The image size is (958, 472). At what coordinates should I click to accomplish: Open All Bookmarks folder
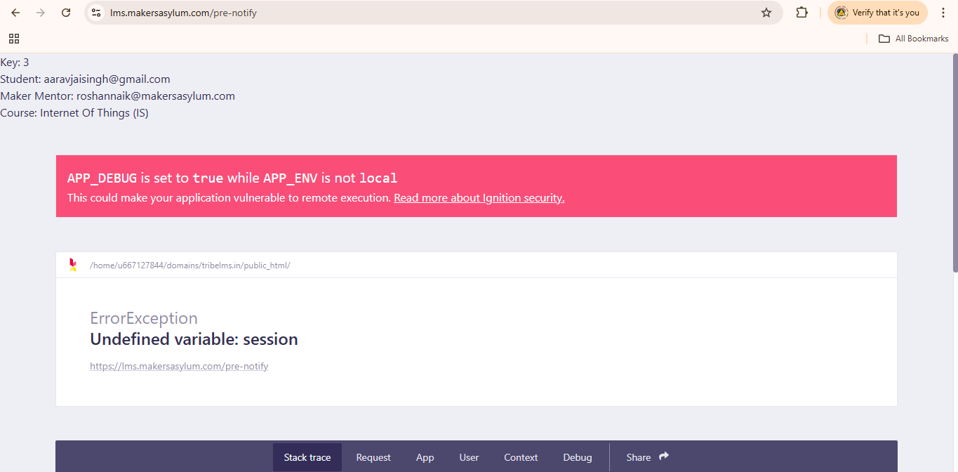point(914,39)
